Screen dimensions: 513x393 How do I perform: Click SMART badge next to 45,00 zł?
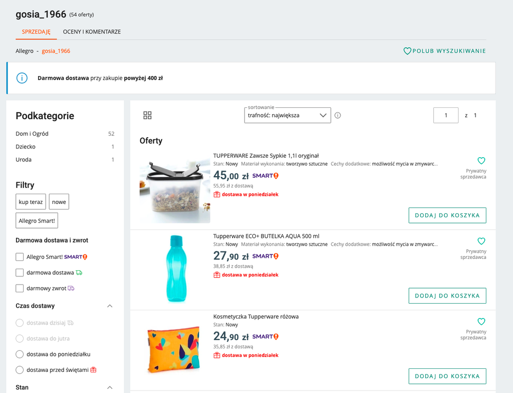[x=265, y=176]
